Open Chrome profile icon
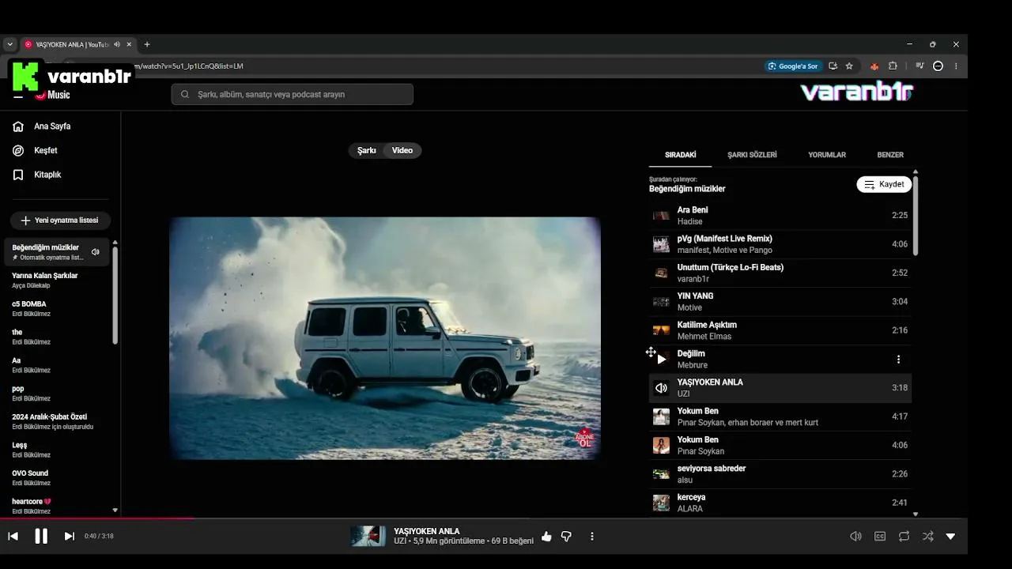1012x569 pixels. [x=938, y=66]
